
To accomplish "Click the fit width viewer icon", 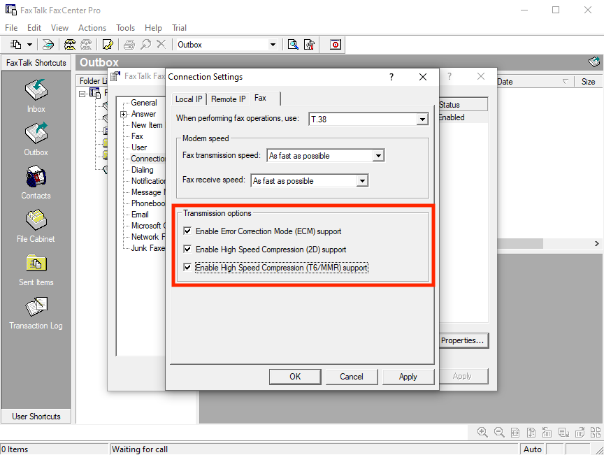I will click(515, 432).
